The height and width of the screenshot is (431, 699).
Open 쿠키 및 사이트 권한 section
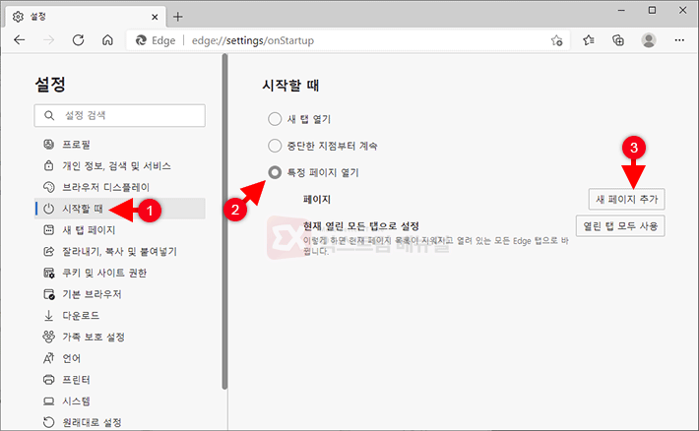[104, 273]
